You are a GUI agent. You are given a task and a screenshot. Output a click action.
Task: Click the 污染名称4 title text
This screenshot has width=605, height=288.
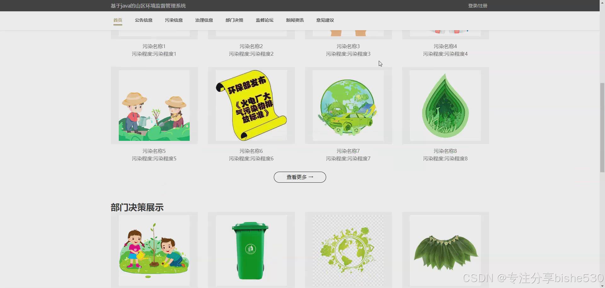click(445, 46)
